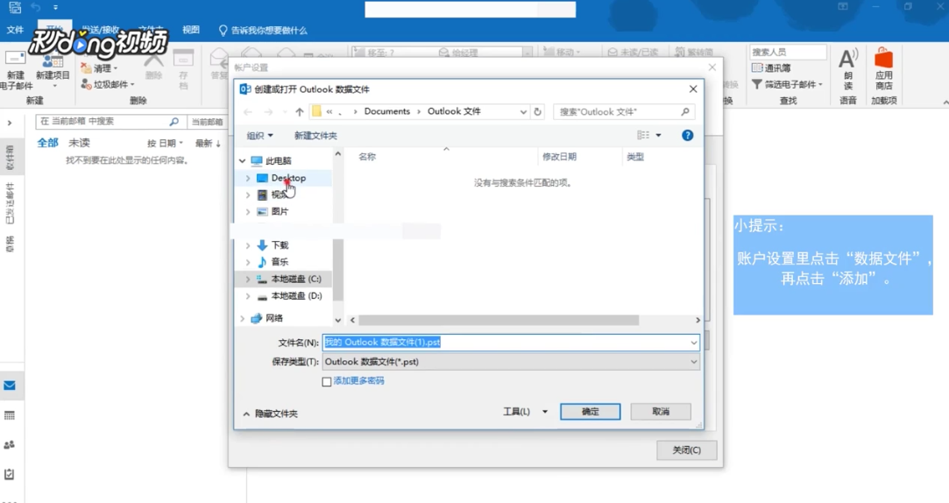Screen dimensions: 949x503
Task: Click 新建文件夹 in file dialog
Action: [315, 136]
